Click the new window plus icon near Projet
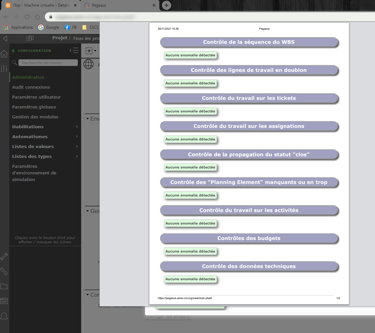This screenshot has height=333, width=375. point(30,38)
